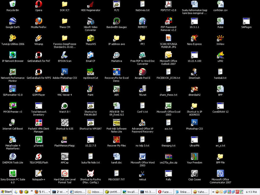The width and height of the screenshot is (260, 195).
Task: Switch to the Inbox taskbar button
Action: pyautogui.click(x=95, y=192)
